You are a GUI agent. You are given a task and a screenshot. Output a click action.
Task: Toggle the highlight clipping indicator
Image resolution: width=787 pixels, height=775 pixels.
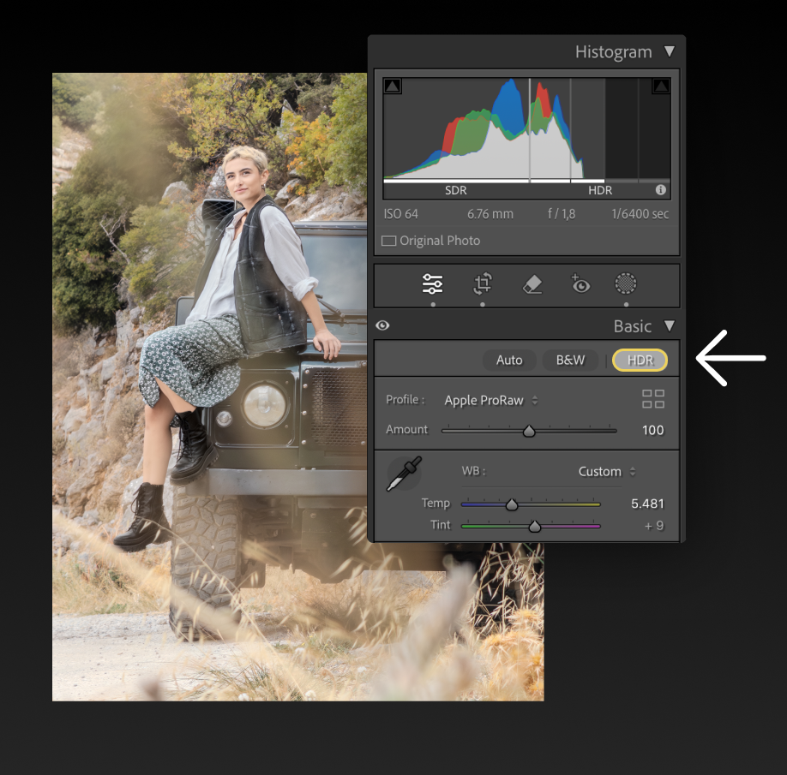[x=660, y=86]
